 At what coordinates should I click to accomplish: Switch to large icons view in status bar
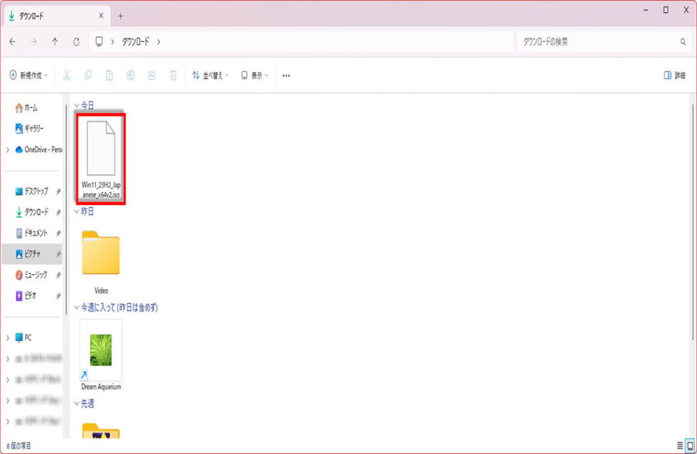click(x=690, y=446)
